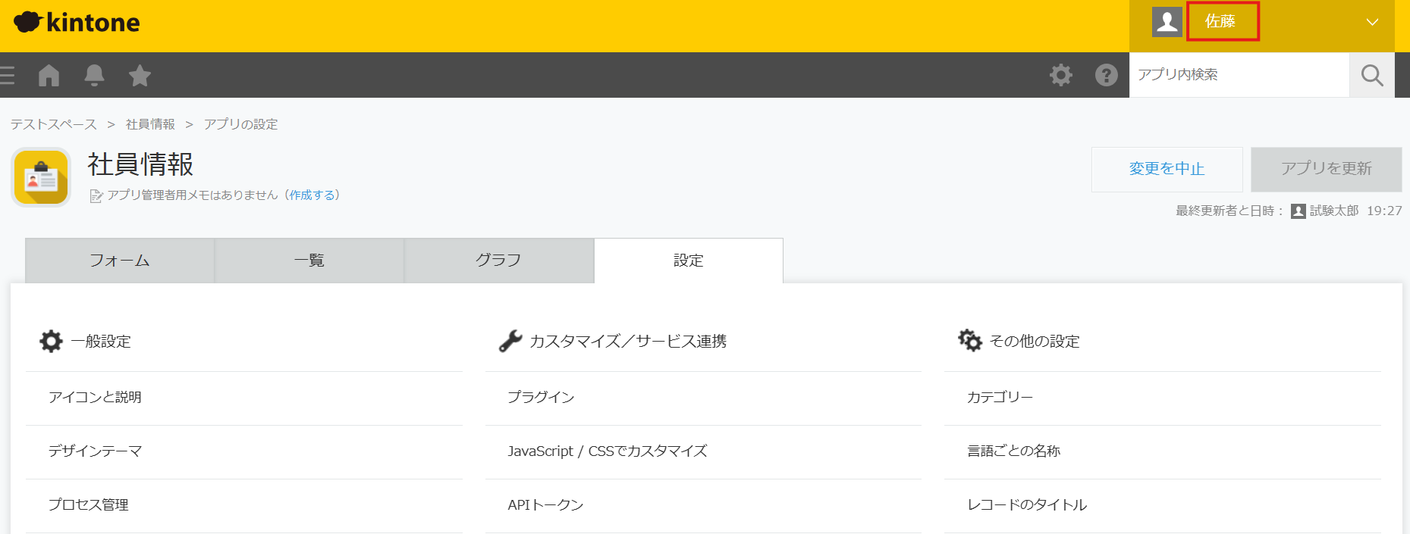This screenshot has height=534, width=1410.
Task: Open the APIトークン setting
Action: click(x=545, y=505)
